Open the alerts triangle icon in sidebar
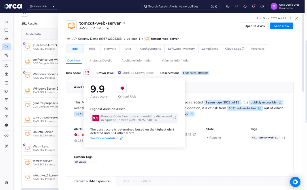This screenshot has width=307, height=190. (7, 38)
